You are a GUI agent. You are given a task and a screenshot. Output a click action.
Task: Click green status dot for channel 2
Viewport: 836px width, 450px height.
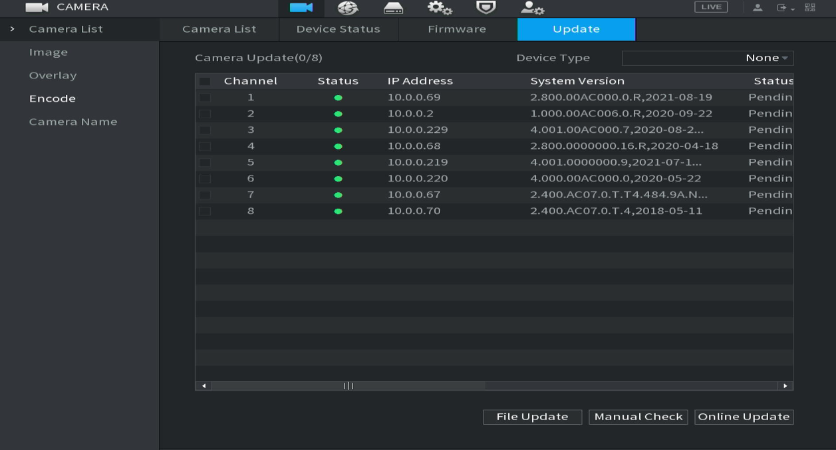338,114
